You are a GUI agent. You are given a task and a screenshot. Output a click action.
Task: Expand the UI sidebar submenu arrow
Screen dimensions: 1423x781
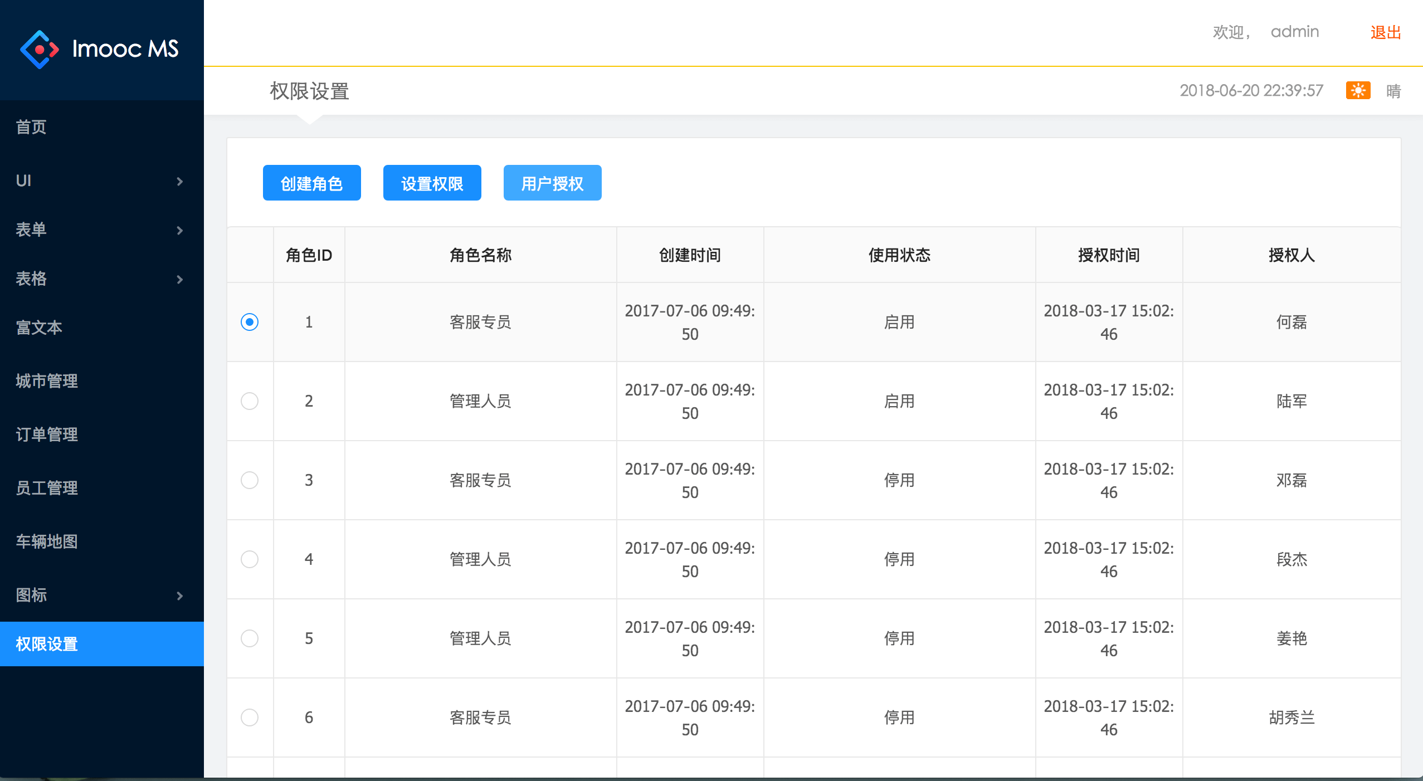179,181
